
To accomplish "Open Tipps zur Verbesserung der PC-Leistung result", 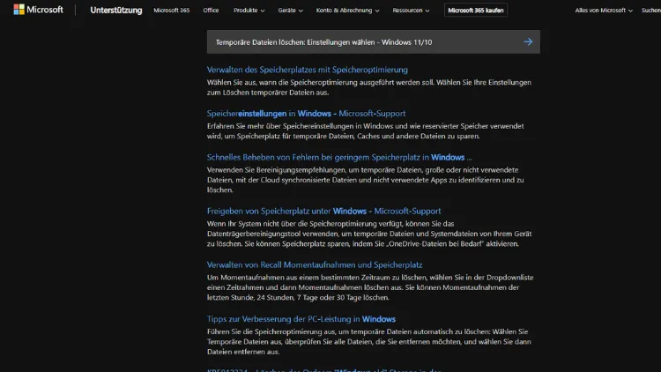I will pos(301,319).
